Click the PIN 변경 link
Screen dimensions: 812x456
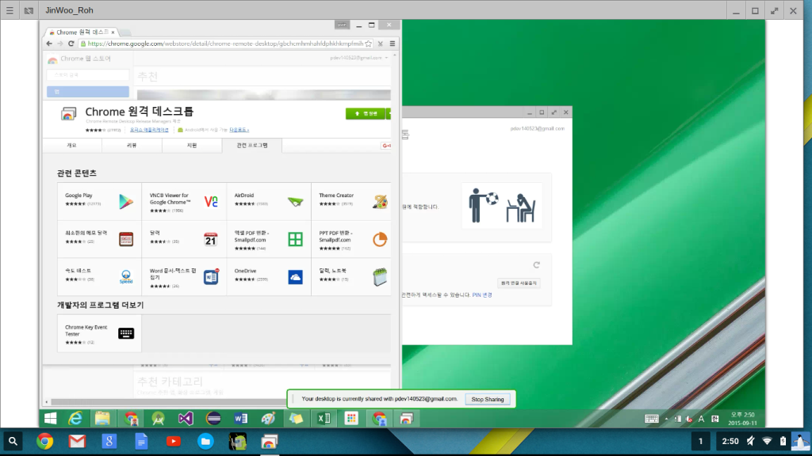(x=482, y=295)
